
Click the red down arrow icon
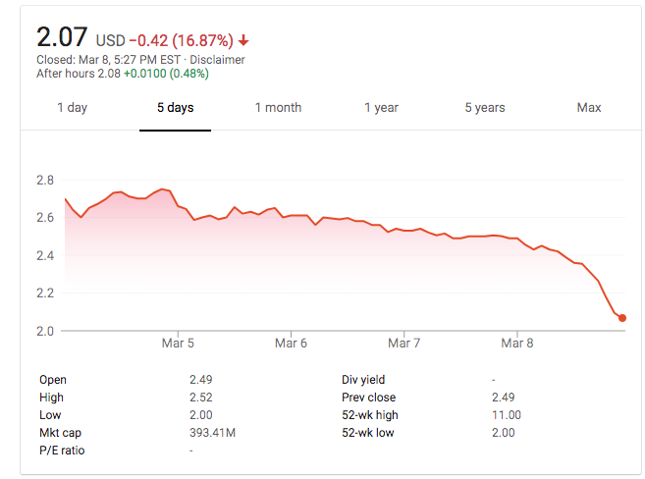point(242,41)
